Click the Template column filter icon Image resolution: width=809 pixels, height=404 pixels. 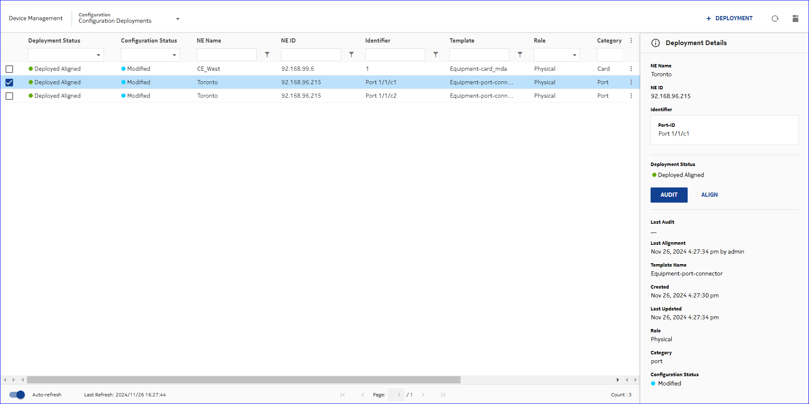pos(520,55)
